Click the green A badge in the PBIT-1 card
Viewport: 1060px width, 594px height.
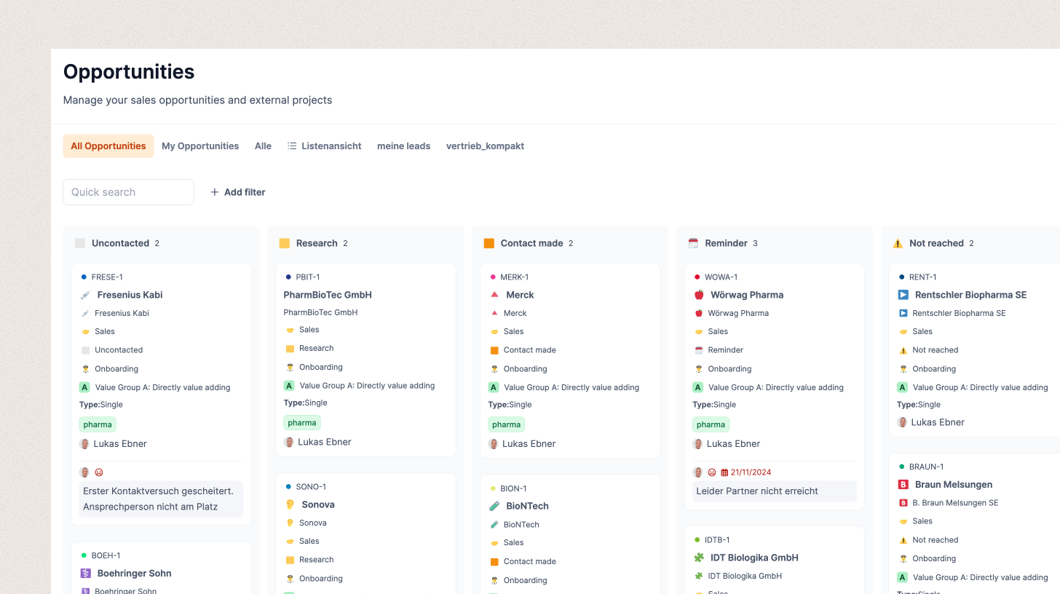click(x=289, y=386)
